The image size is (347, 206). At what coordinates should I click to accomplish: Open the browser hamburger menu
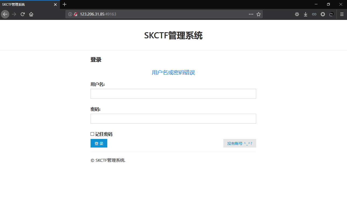pos(342,14)
